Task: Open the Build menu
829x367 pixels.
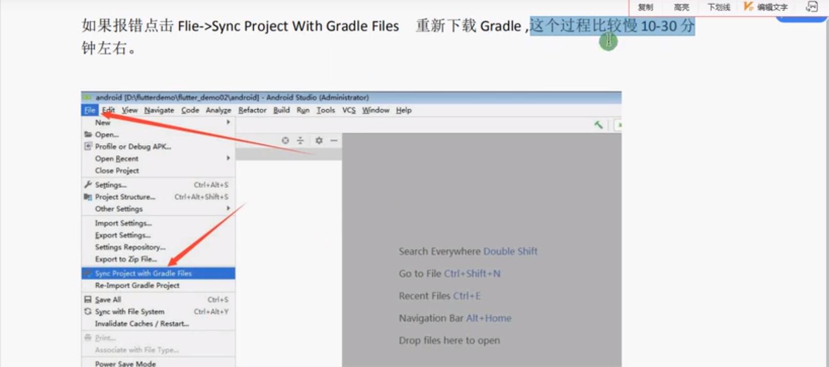Action: click(x=281, y=110)
